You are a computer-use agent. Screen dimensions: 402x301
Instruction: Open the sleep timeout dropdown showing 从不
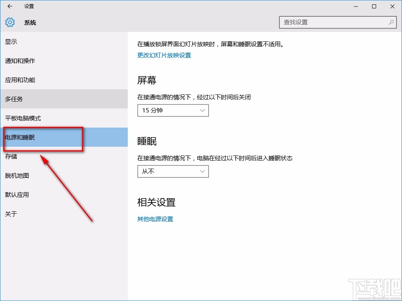[173, 171]
